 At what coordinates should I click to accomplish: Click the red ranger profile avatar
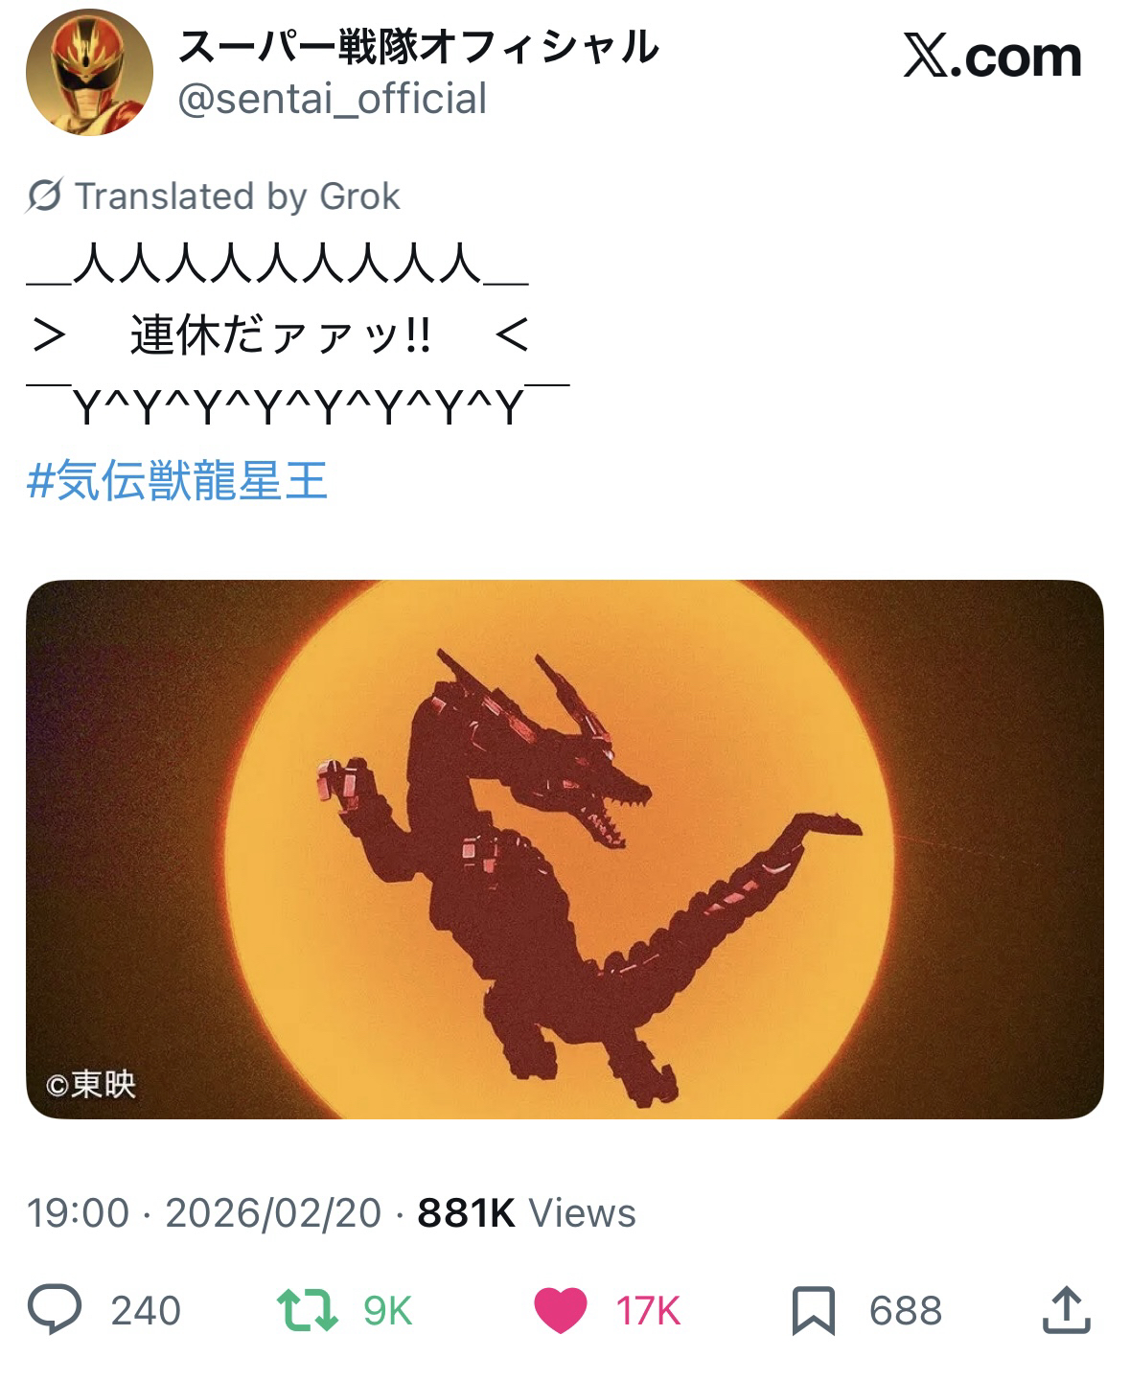point(88,74)
